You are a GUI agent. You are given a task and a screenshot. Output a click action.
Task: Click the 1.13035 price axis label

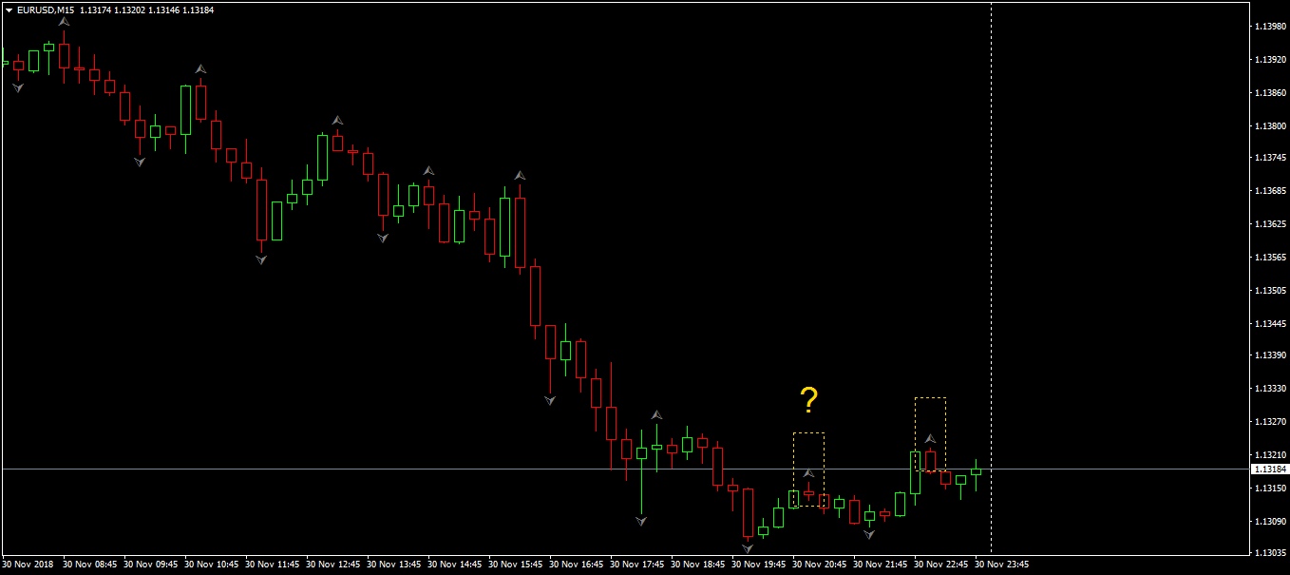[1270, 552]
